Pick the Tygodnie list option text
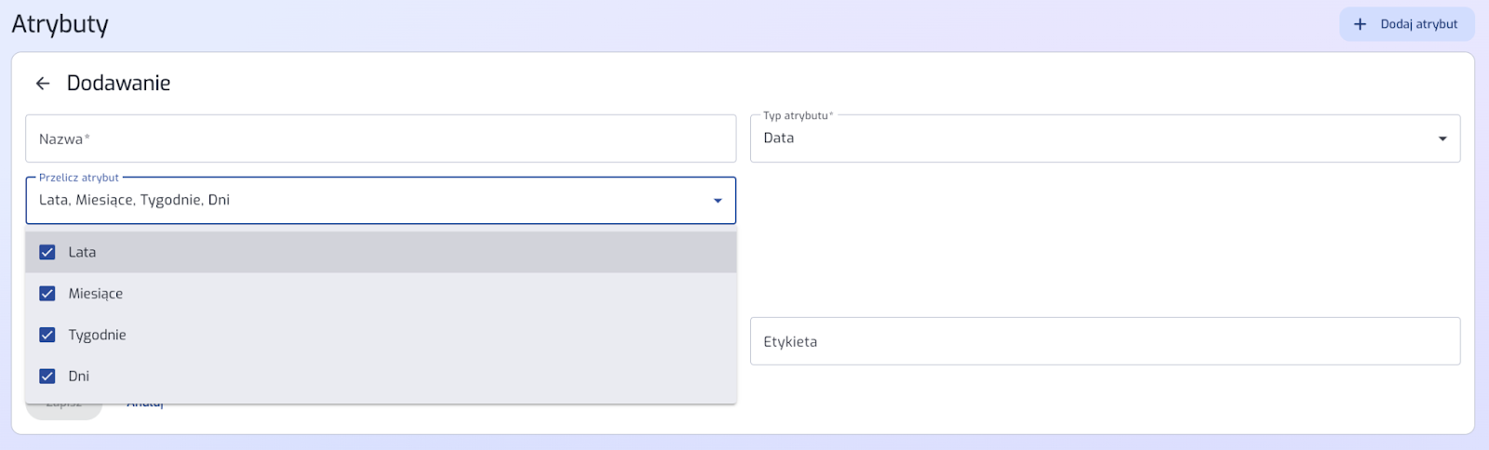This screenshot has width=1489, height=450. coord(97,335)
